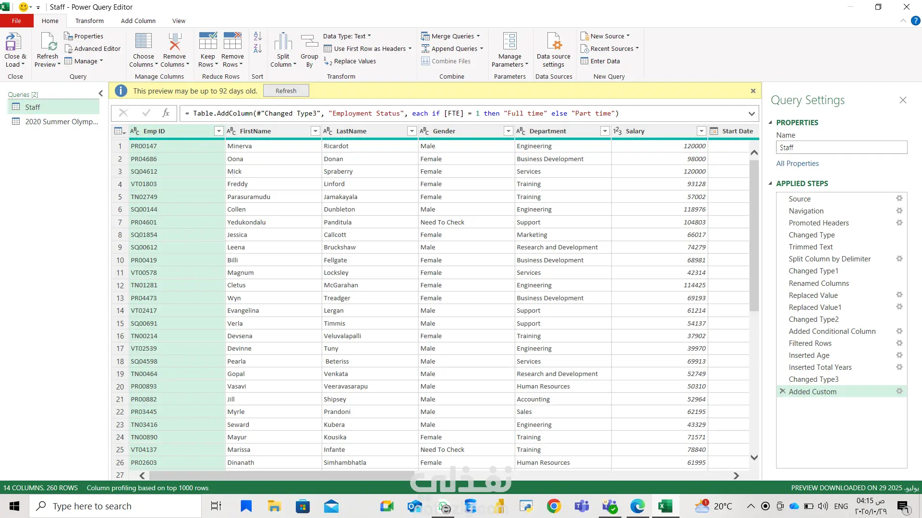Sort ascending using the A-Z icon
The height and width of the screenshot is (518, 922).
click(258, 36)
